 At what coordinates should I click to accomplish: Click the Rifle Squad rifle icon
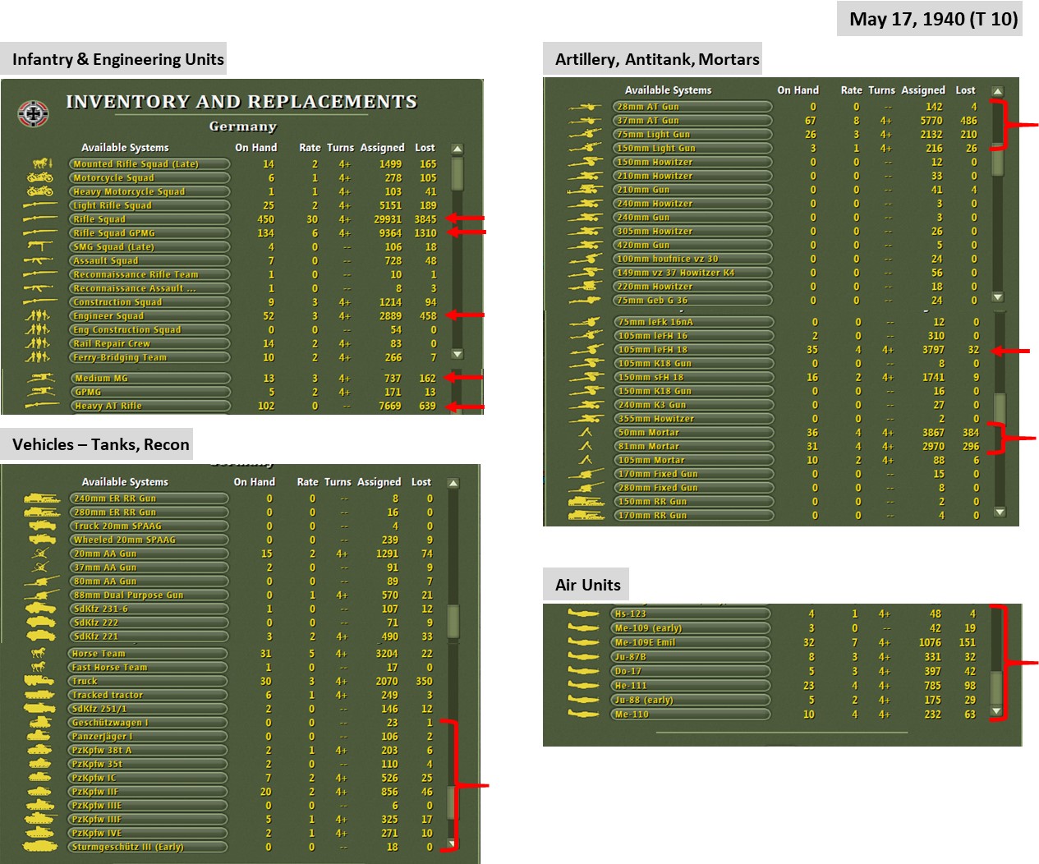[39, 219]
